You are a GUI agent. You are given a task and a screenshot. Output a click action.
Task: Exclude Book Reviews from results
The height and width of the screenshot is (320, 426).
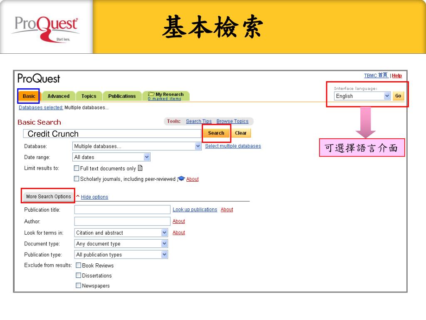click(x=79, y=265)
